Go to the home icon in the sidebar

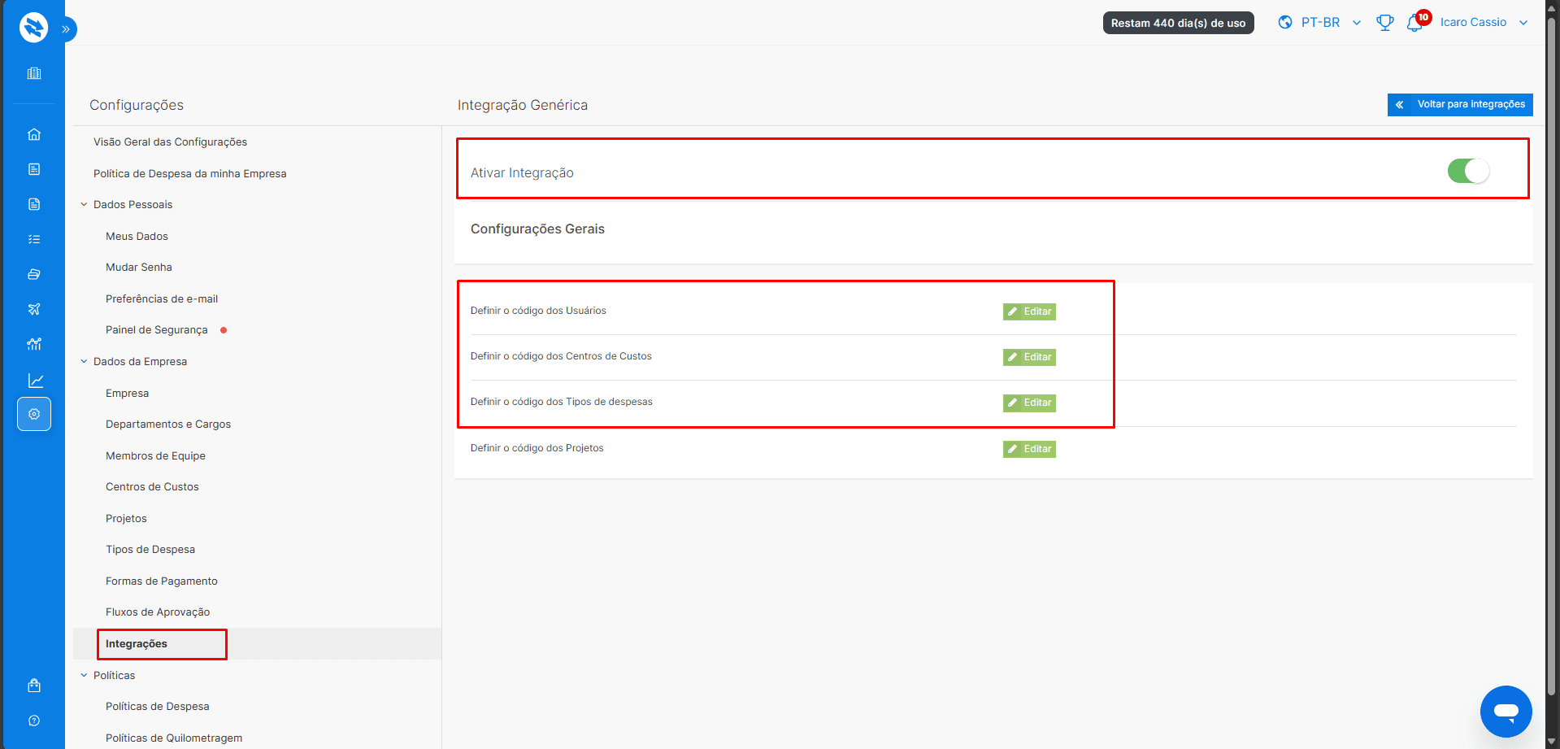tap(34, 134)
